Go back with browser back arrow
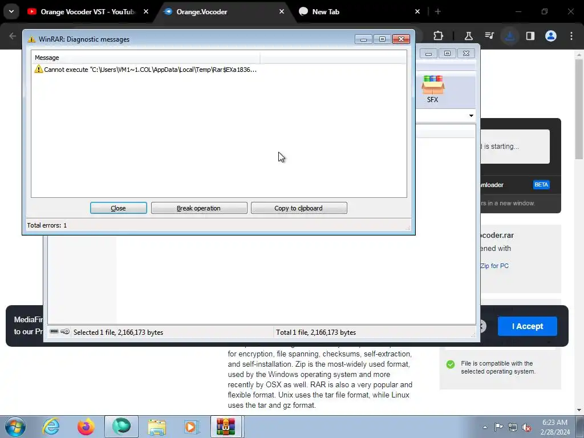584x438 pixels. 13,36
